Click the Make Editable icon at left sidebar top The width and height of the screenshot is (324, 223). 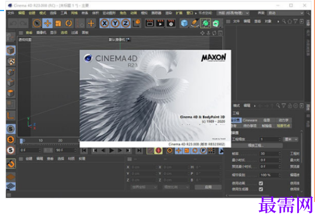coord(11,37)
